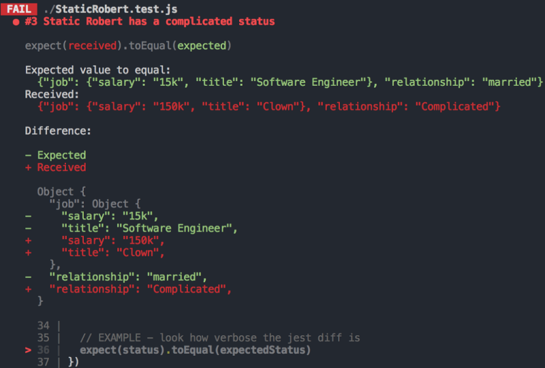
Task: Click the plus marker on relationship Complicated line
Action: tap(28, 289)
